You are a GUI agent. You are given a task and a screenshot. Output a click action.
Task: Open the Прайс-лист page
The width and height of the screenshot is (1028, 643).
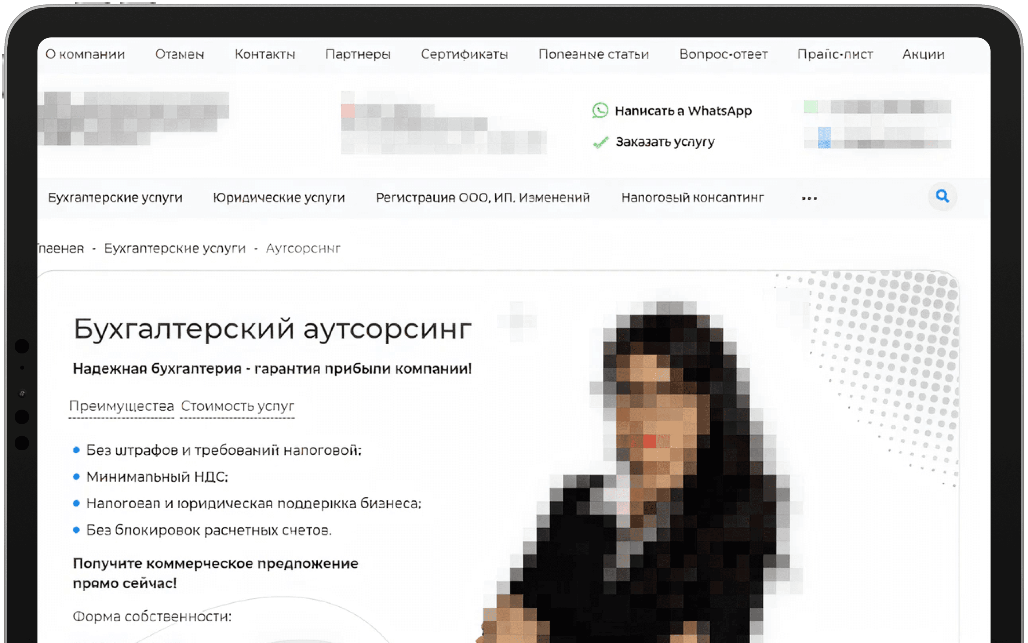(x=835, y=54)
